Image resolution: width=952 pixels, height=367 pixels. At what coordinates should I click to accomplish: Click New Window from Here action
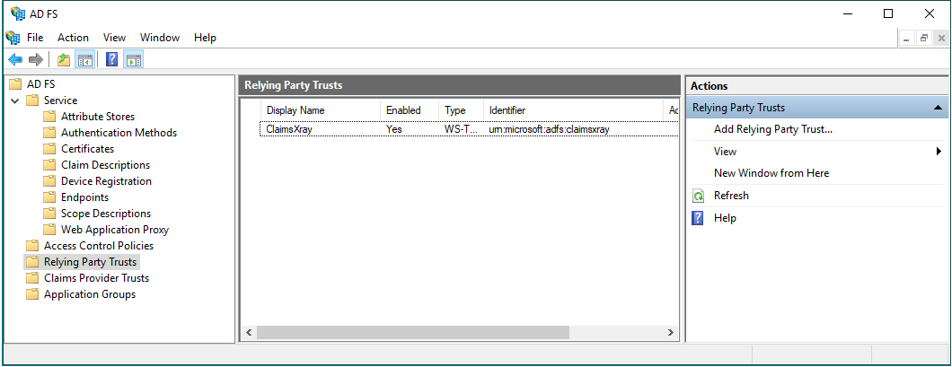[x=771, y=173]
